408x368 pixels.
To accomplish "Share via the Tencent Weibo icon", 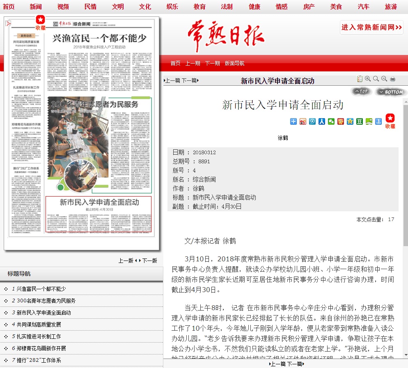I will pyautogui.click(x=312, y=121).
